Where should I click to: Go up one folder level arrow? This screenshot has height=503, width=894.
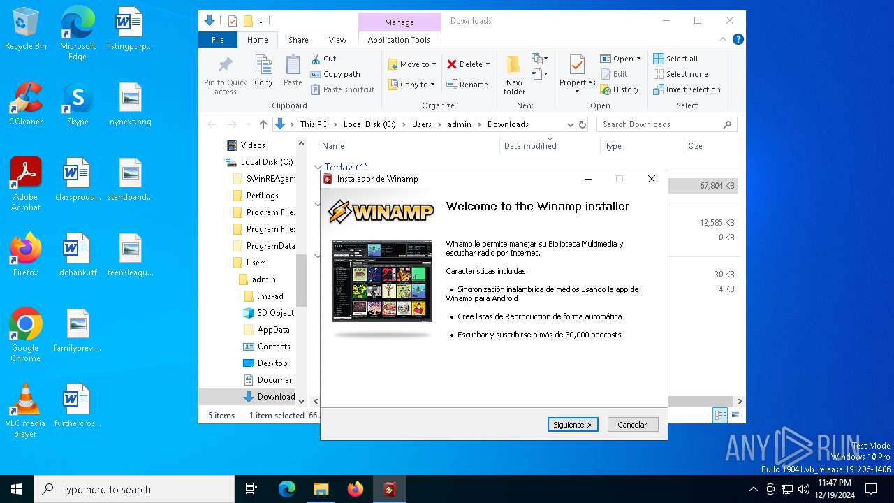click(x=263, y=124)
